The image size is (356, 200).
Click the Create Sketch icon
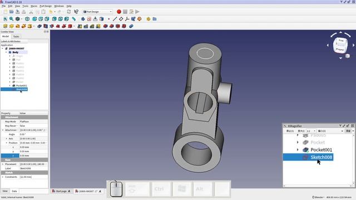click(x=89, y=19)
